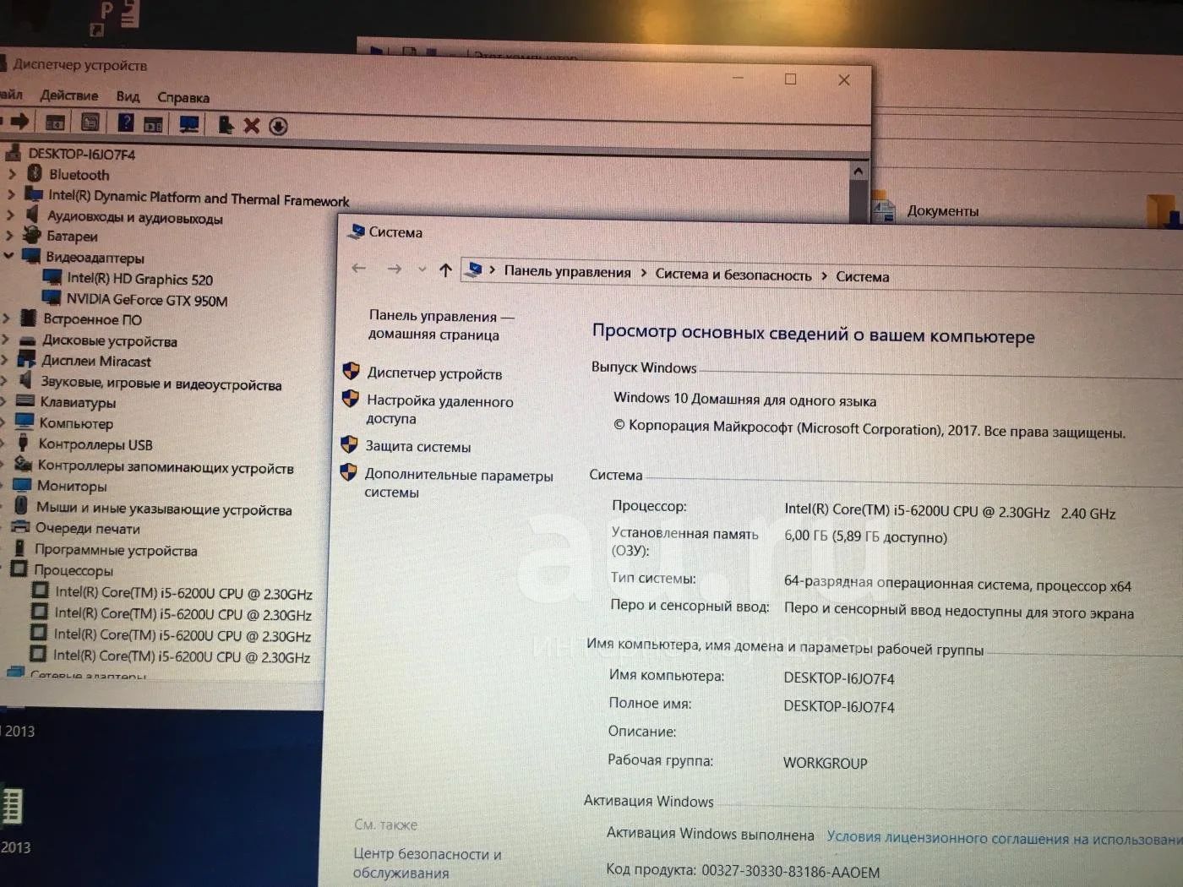Click the up arrow in System window
The image size is (1183, 887).
pyautogui.click(x=446, y=270)
